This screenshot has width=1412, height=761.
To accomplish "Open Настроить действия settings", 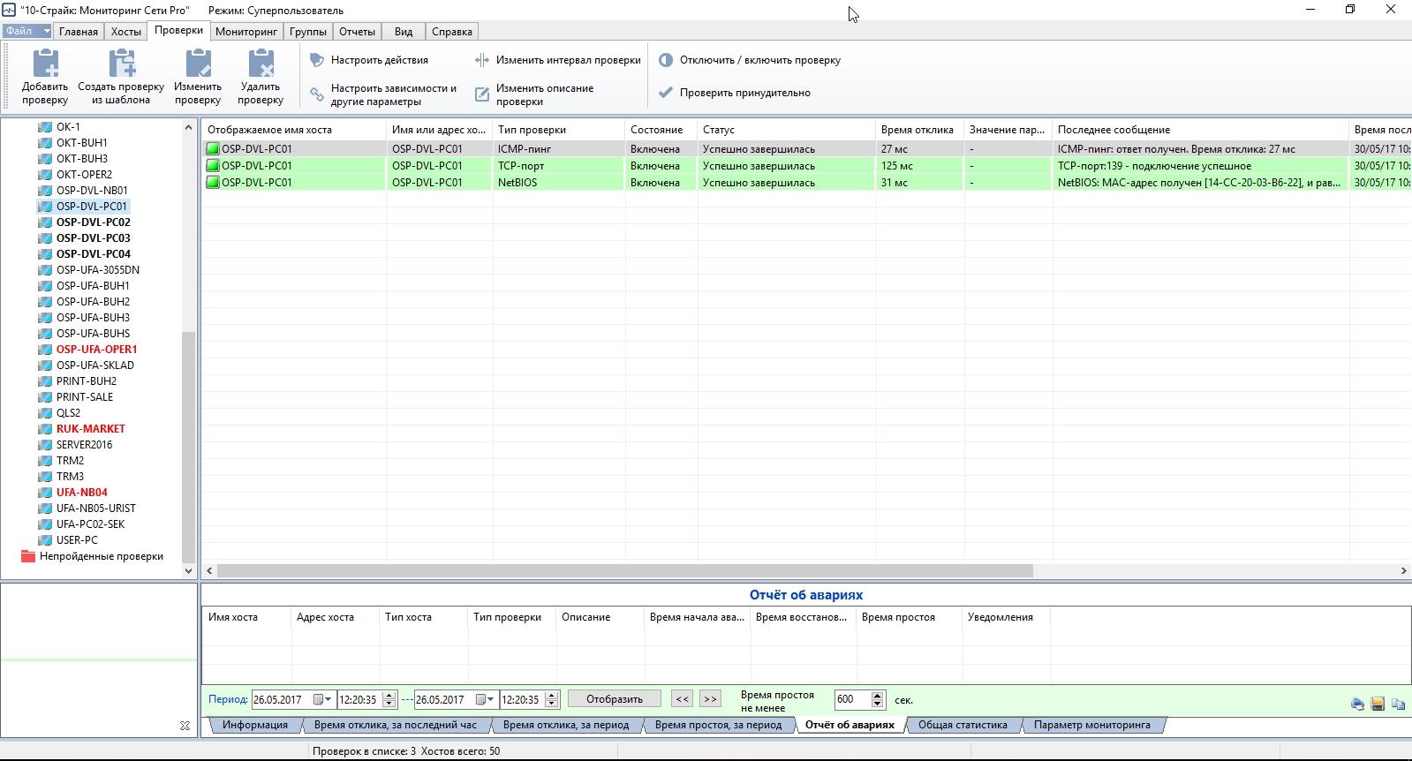I will [x=369, y=60].
